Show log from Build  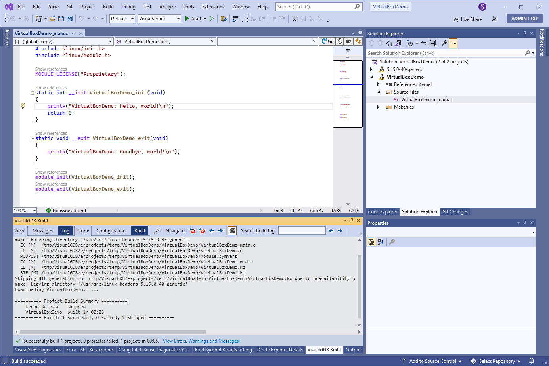pos(140,231)
